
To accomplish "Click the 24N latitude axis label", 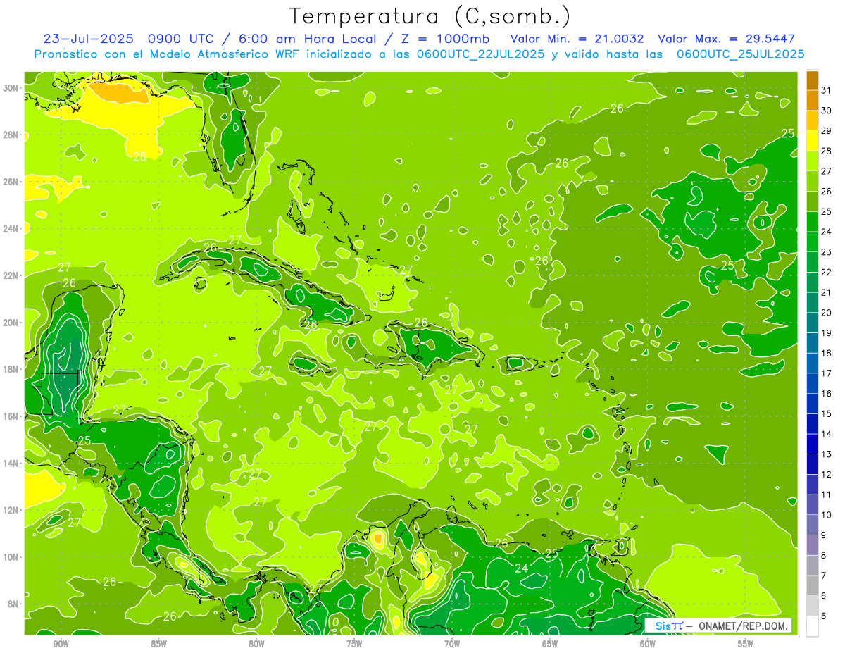I will click(x=11, y=229).
